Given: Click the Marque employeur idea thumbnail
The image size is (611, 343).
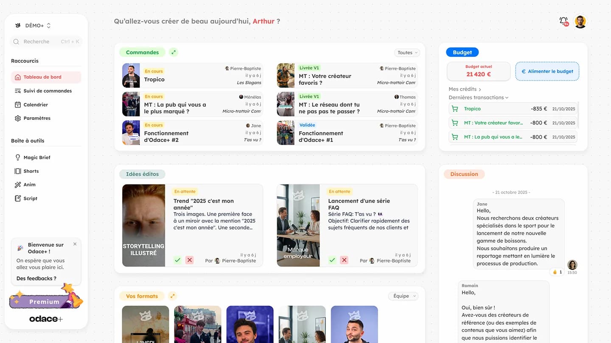Looking at the screenshot, I should pos(298,225).
